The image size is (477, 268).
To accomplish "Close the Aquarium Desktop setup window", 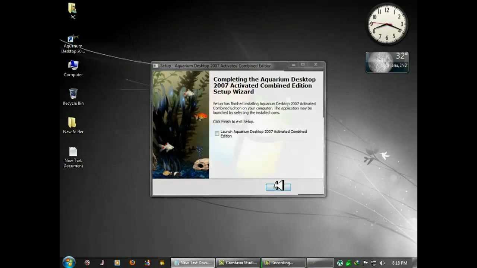I will (316, 65).
